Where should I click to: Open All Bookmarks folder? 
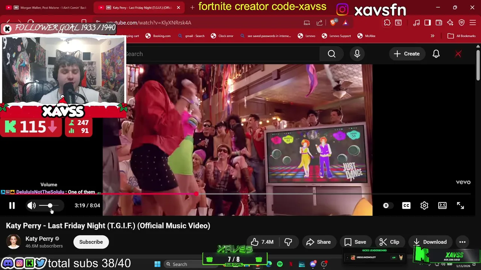click(x=462, y=36)
